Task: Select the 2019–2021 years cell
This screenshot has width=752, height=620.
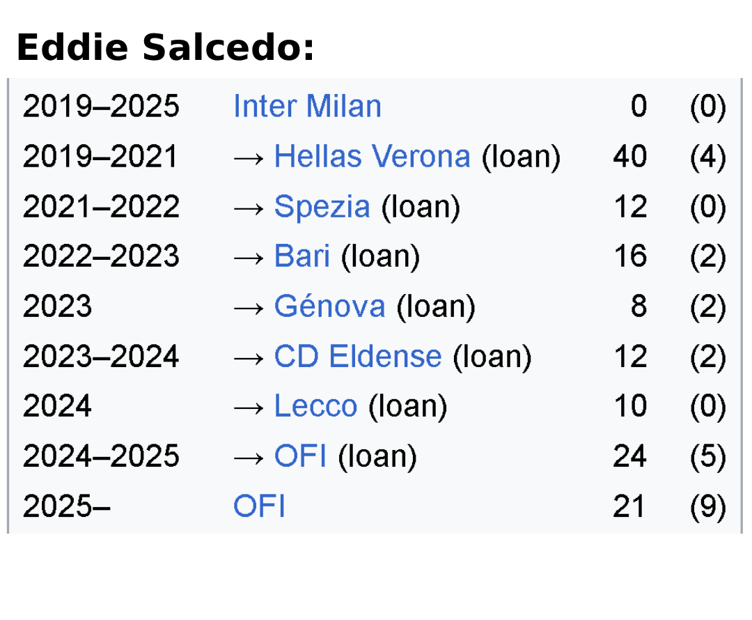Action: 101,157
